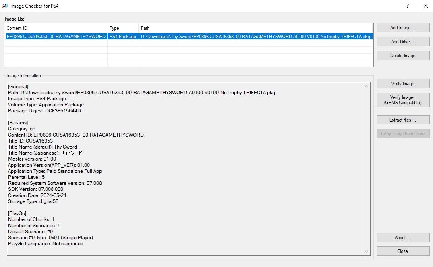Image resolution: width=433 pixels, height=267 pixels.
Task: Click the SDK Version: 07.008.000 line
Action: pos(35,189)
